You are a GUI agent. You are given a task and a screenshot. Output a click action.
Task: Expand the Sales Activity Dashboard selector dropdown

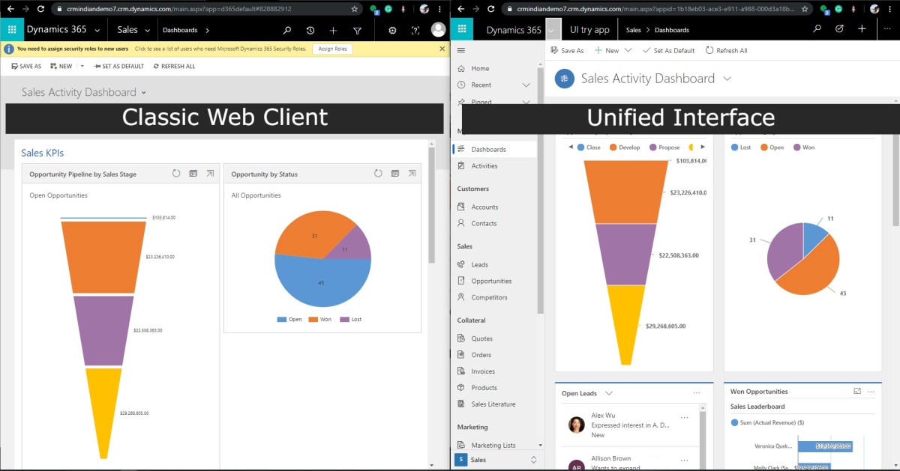coord(727,78)
